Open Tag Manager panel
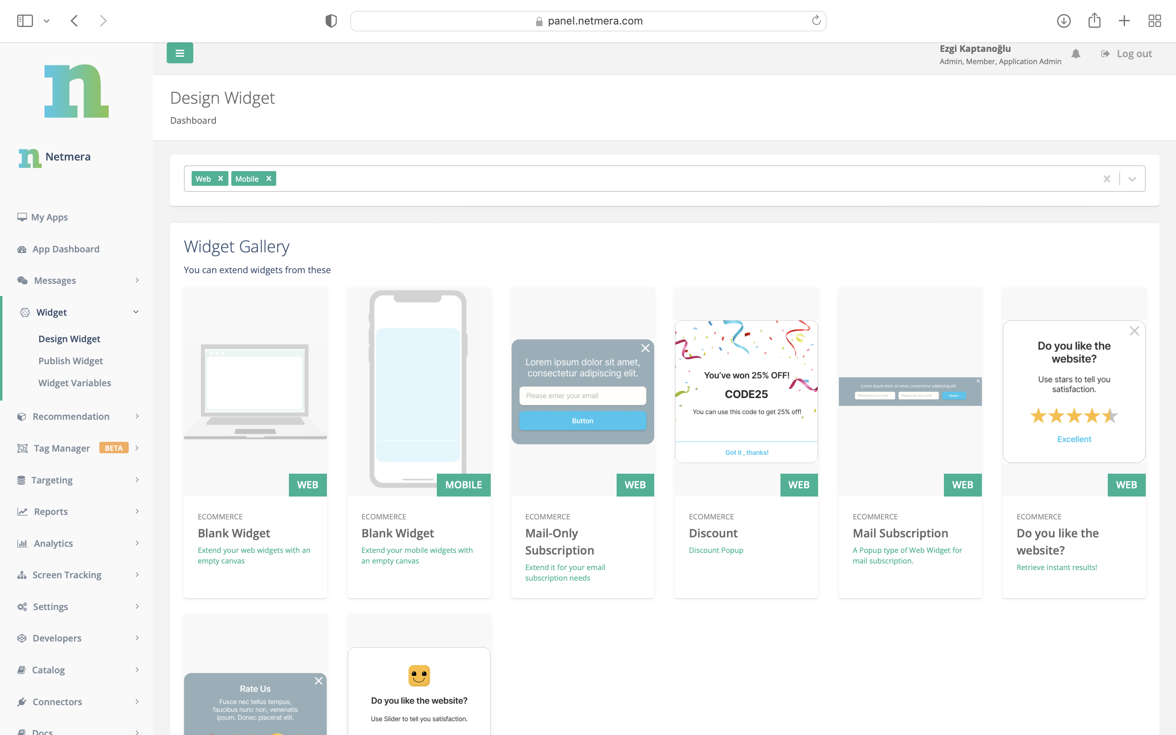Image resolution: width=1176 pixels, height=735 pixels. (76, 448)
